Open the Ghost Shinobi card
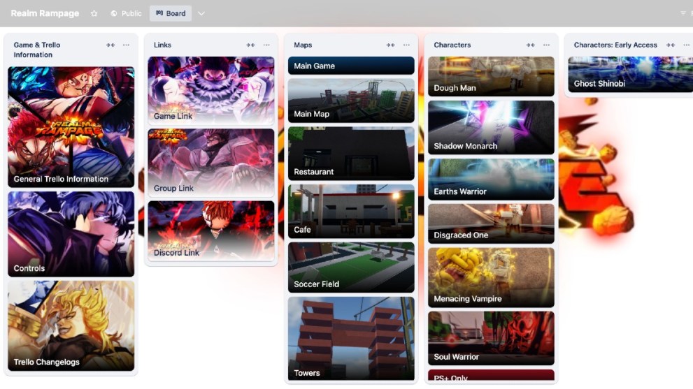This screenshot has height=389, width=693. point(630,75)
